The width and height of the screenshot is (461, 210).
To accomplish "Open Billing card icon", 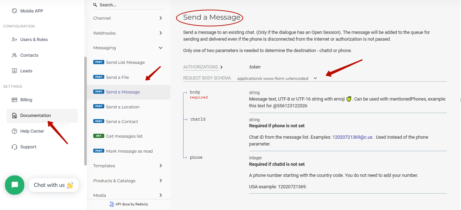I will 14,100.
